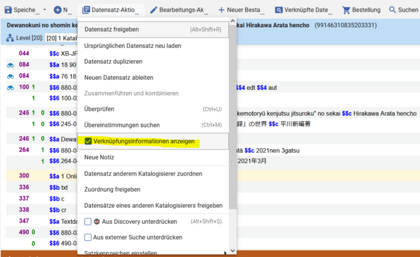Expand the Satzkennzeichen einstellen submenu arrow
420x257 pixels.
pyautogui.click(x=226, y=252)
